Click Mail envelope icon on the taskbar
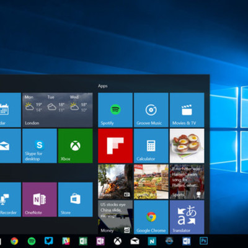Viewport: 248px width, 248px height. tap(135, 241)
